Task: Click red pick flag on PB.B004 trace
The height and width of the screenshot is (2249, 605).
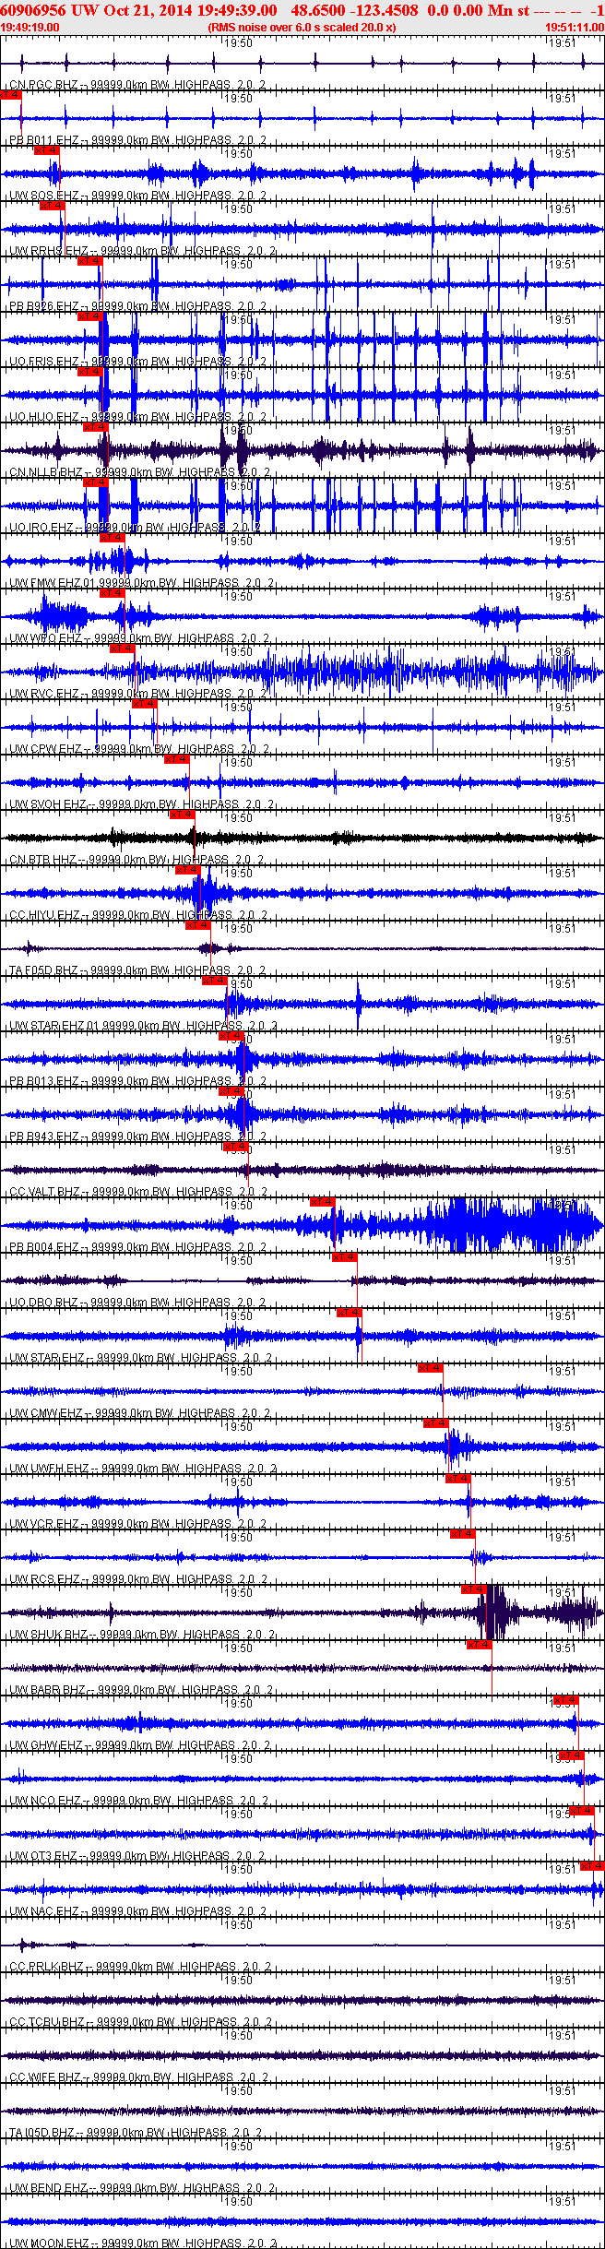Action: click(x=323, y=1202)
